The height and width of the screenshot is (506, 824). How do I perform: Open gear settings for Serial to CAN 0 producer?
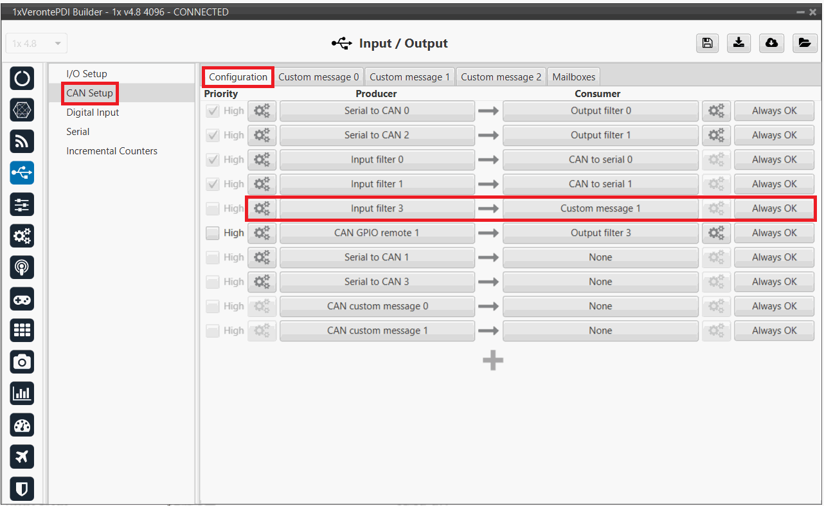[262, 111]
